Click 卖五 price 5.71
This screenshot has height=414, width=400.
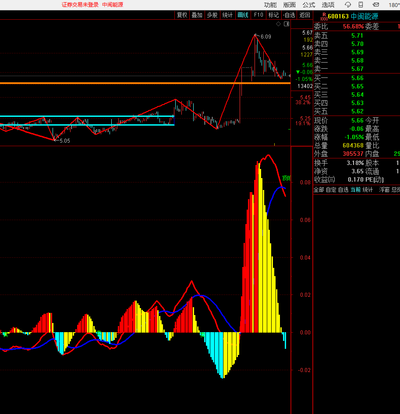pyautogui.click(x=358, y=35)
